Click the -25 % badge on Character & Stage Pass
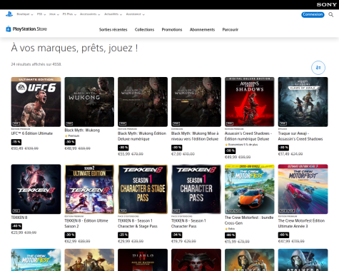 tap(123, 235)
